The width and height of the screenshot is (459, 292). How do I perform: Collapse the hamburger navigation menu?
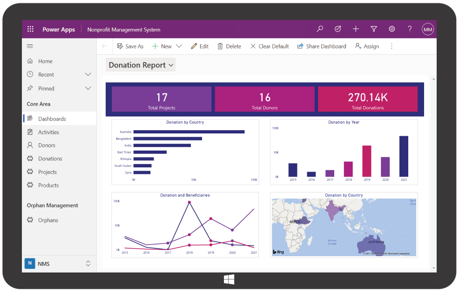30,46
